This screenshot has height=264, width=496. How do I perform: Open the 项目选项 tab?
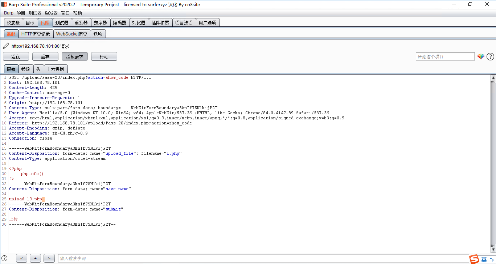(x=184, y=22)
